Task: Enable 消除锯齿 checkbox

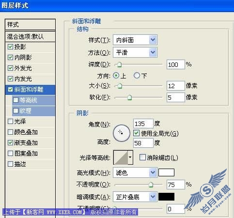Action: point(142,157)
